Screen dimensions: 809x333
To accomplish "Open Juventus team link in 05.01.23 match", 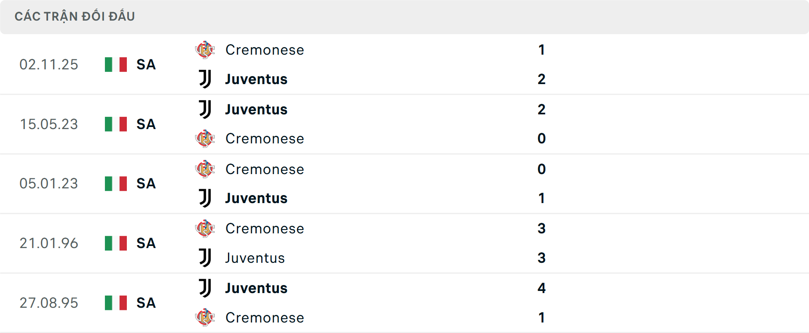I will 256,198.
